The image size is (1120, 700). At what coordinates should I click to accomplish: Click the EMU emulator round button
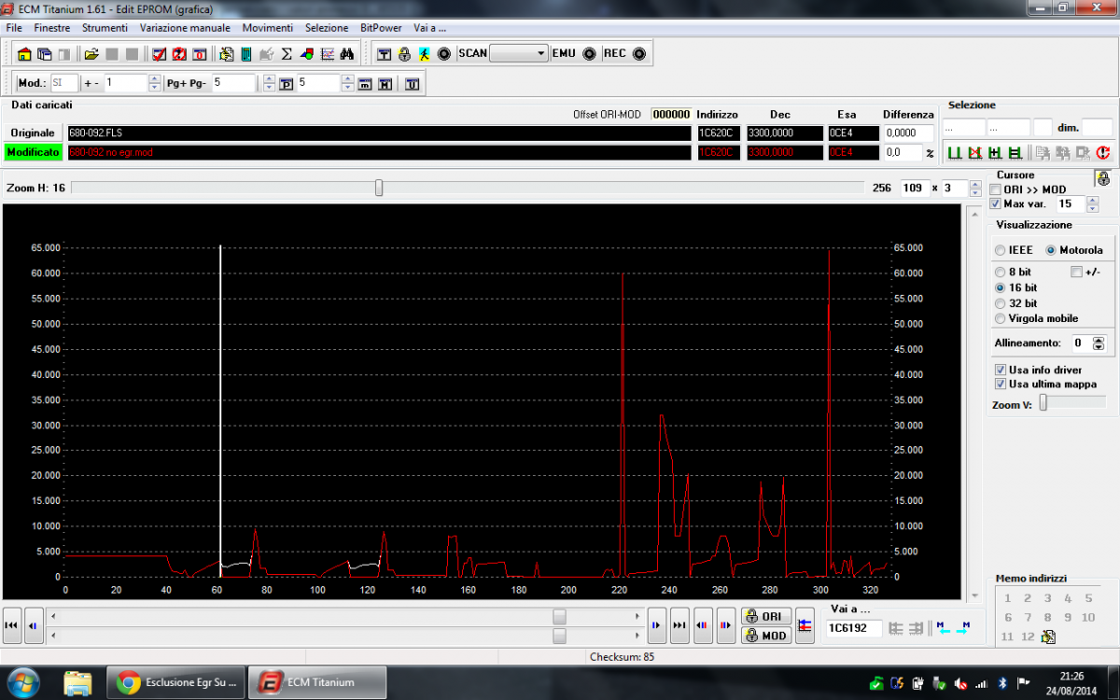click(589, 53)
